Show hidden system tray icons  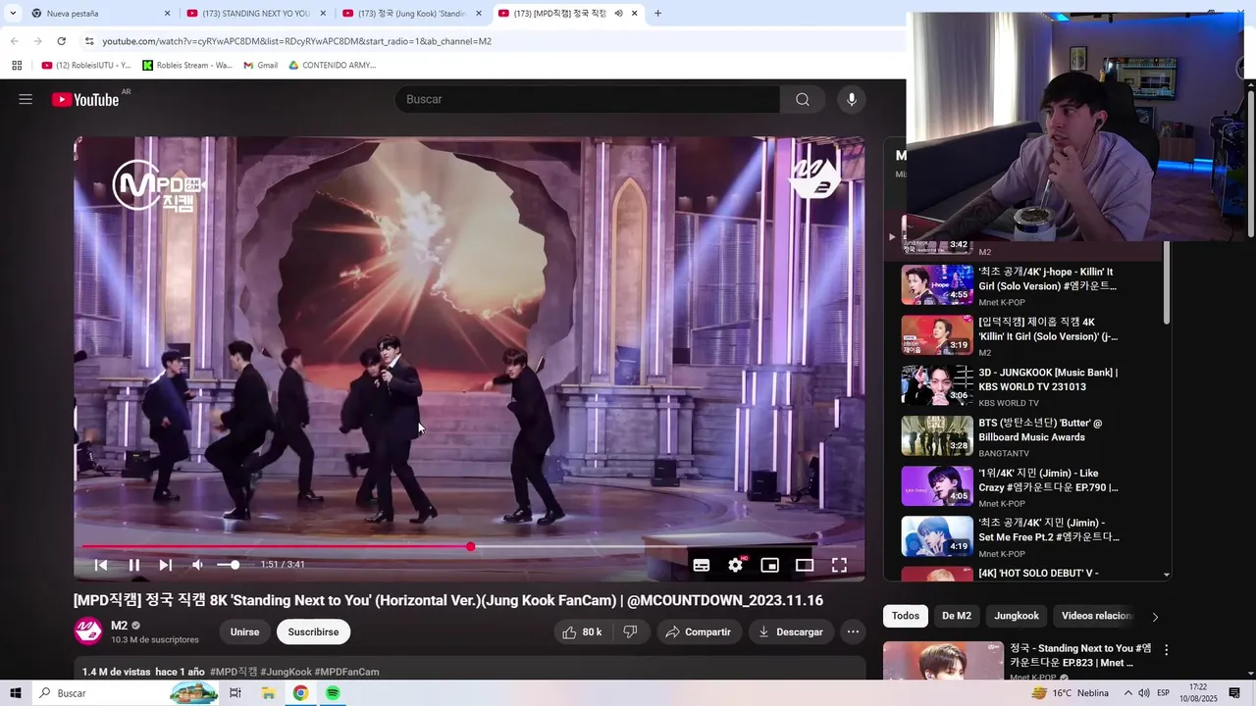(x=1127, y=693)
